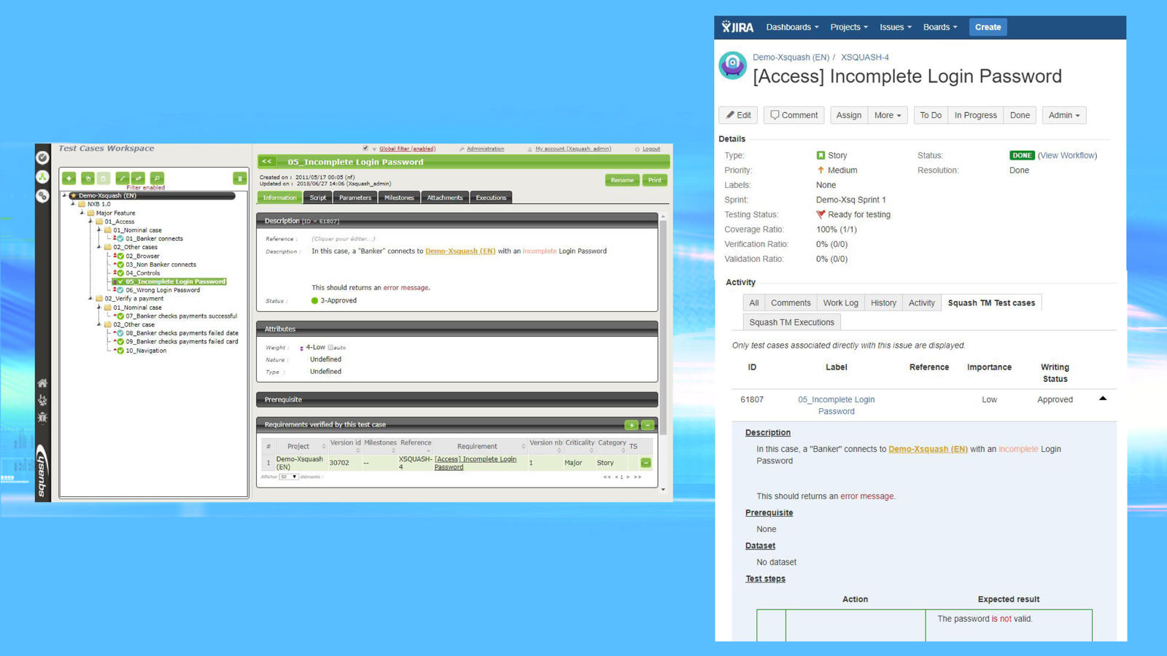Open the Dashboards dropdown in JIRA
The width and height of the screenshot is (1167, 656).
click(792, 27)
